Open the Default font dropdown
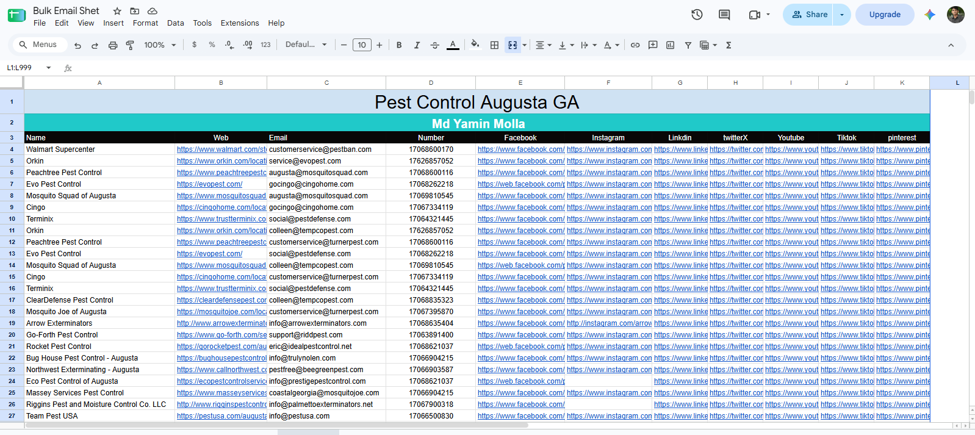 pos(306,45)
